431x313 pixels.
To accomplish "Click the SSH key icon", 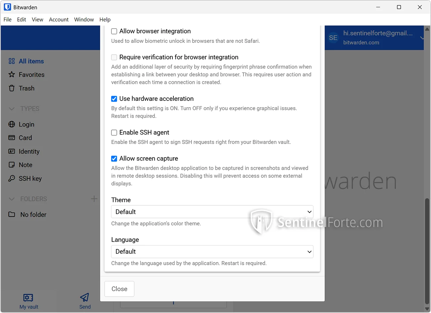I will tap(12, 178).
